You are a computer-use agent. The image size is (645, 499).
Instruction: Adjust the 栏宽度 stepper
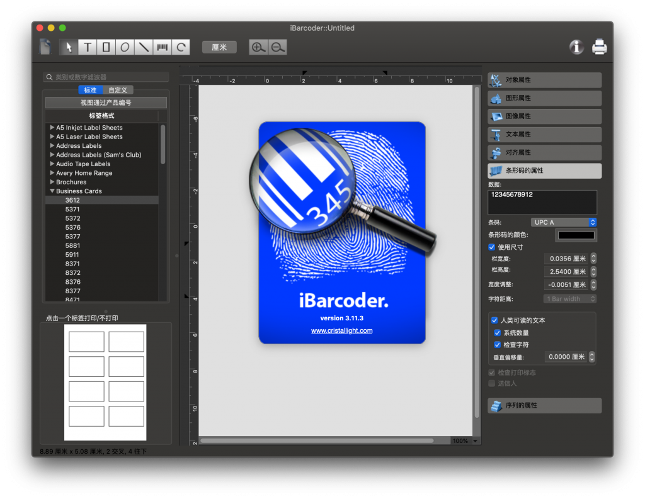593,259
